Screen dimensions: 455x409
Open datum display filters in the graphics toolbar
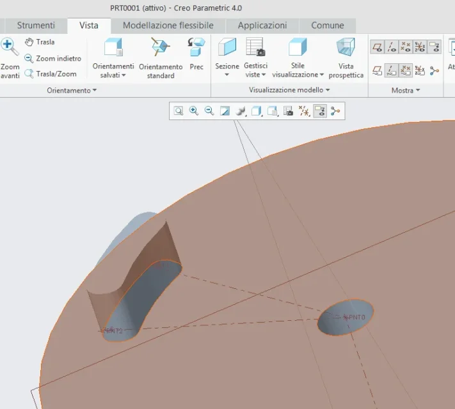point(304,111)
